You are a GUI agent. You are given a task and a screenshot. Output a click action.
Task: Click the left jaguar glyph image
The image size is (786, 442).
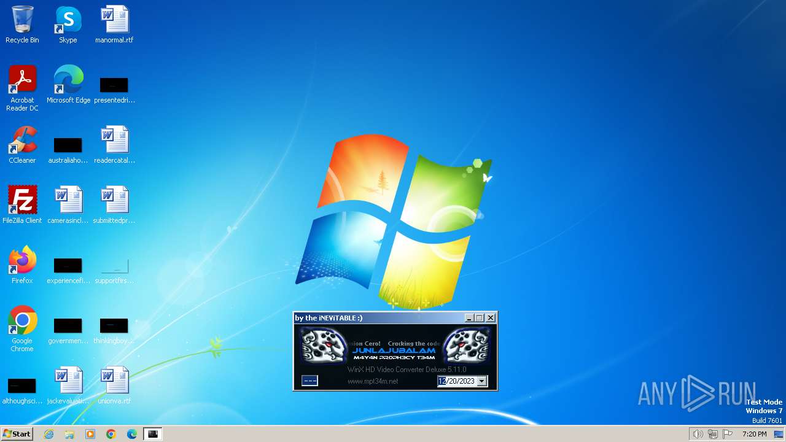[x=323, y=345]
